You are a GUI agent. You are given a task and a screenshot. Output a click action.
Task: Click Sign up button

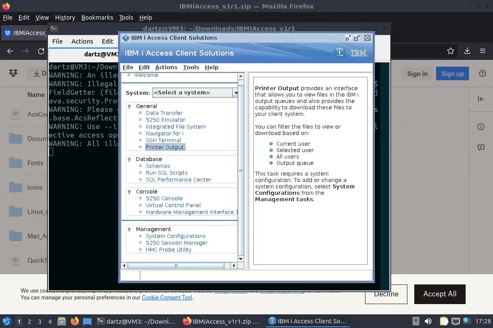click(x=452, y=74)
